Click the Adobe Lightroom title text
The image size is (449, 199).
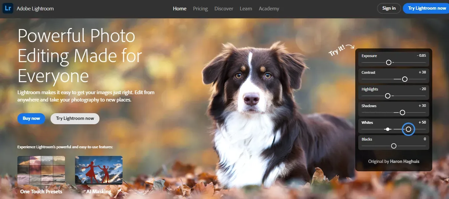pyautogui.click(x=35, y=9)
